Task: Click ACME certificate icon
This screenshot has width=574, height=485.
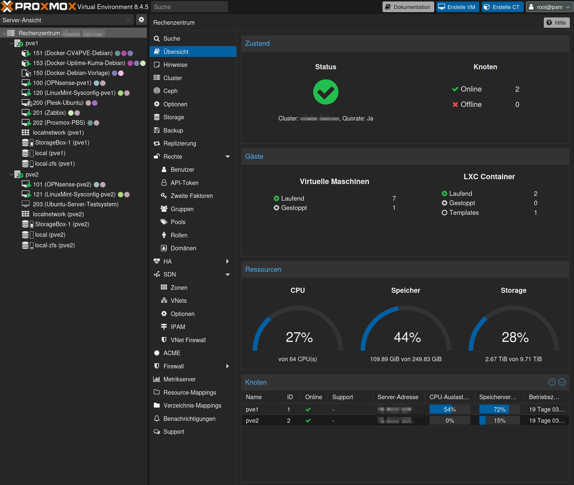Action: [157, 353]
